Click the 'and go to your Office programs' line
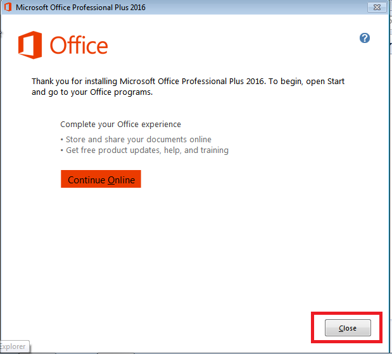 pos(92,92)
